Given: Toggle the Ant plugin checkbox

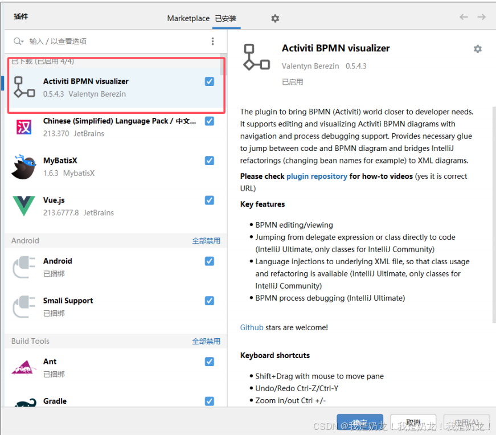Looking at the screenshot, I should [x=210, y=362].
